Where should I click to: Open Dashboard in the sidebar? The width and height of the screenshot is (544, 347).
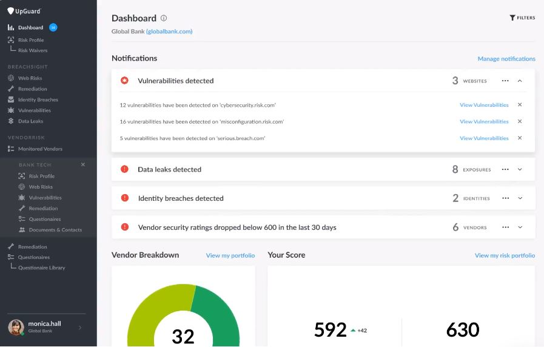pyautogui.click(x=30, y=27)
